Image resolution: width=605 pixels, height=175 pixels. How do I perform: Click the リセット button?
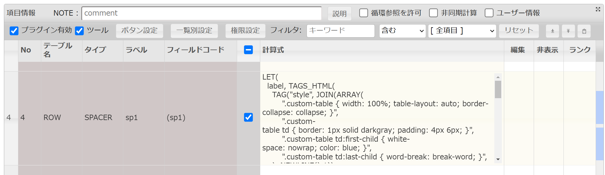(519, 31)
